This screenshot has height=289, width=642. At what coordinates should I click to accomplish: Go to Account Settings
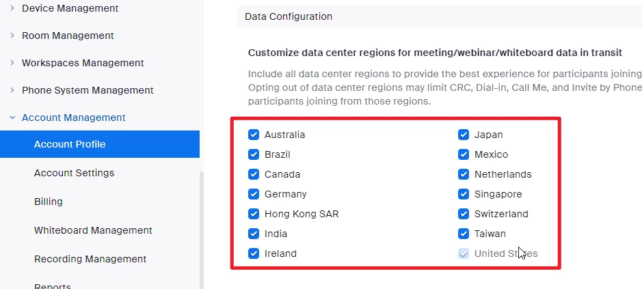(74, 173)
